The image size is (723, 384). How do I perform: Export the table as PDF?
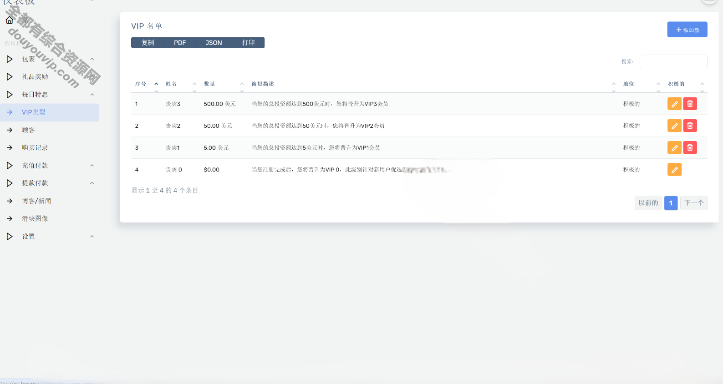[180, 43]
